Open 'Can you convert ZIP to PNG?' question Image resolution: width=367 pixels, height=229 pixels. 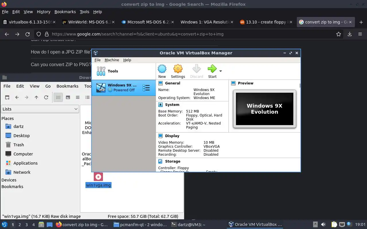pyautogui.click(x=61, y=64)
